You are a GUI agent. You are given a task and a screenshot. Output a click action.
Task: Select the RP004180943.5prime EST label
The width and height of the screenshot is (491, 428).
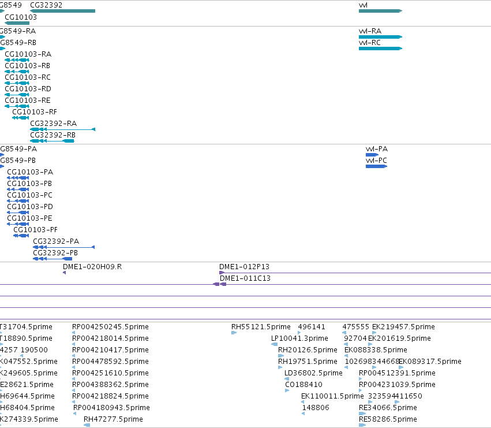pyautogui.click(x=111, y=408)
